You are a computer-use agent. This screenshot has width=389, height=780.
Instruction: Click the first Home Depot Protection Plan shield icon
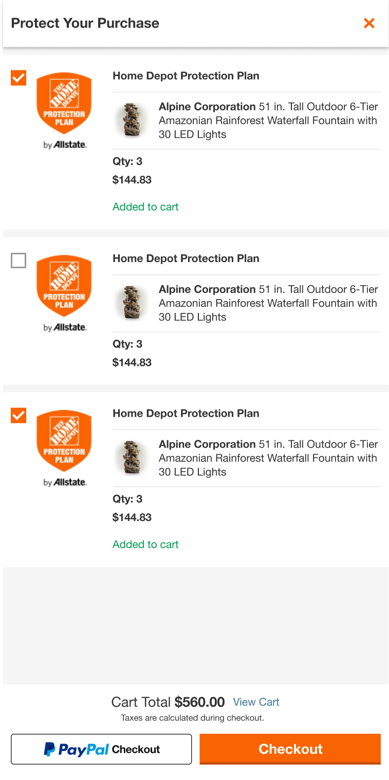tap(64, 103)
